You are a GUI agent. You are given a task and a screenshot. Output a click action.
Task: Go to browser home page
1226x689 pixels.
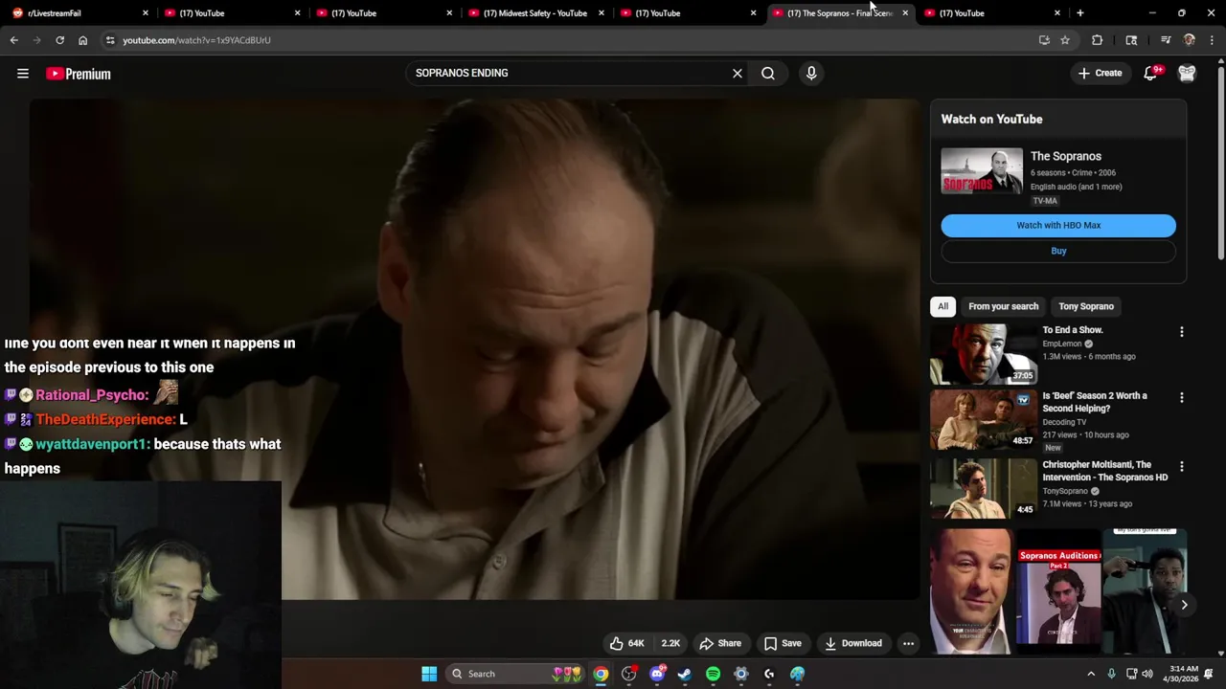[x=82, y=40]
